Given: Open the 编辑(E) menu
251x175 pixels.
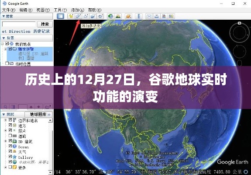Looking at the screenshot, I should click(x=26, y=10).
